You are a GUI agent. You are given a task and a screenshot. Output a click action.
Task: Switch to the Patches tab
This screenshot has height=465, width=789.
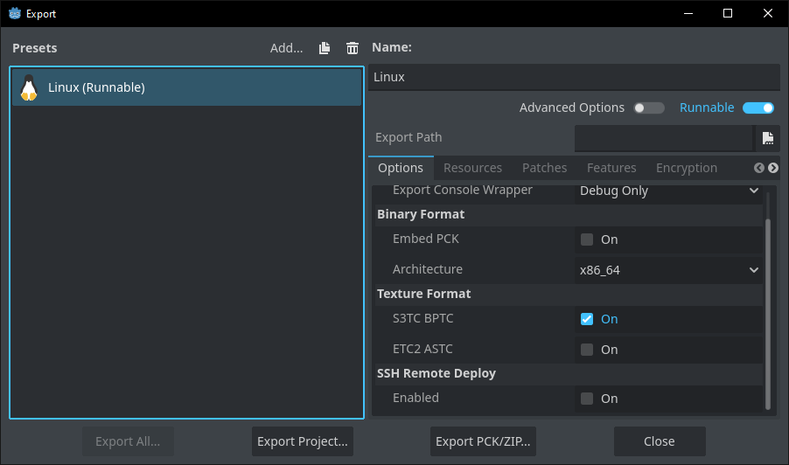point(544,168)
